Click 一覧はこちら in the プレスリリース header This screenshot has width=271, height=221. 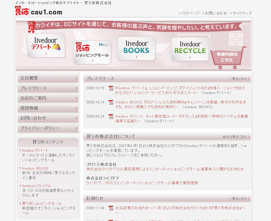coord(240,79)
